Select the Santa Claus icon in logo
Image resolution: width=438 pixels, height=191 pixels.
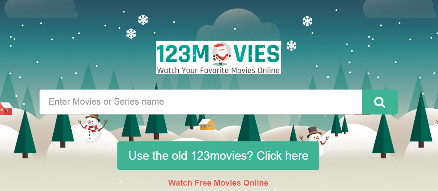[x=222, y=53]
